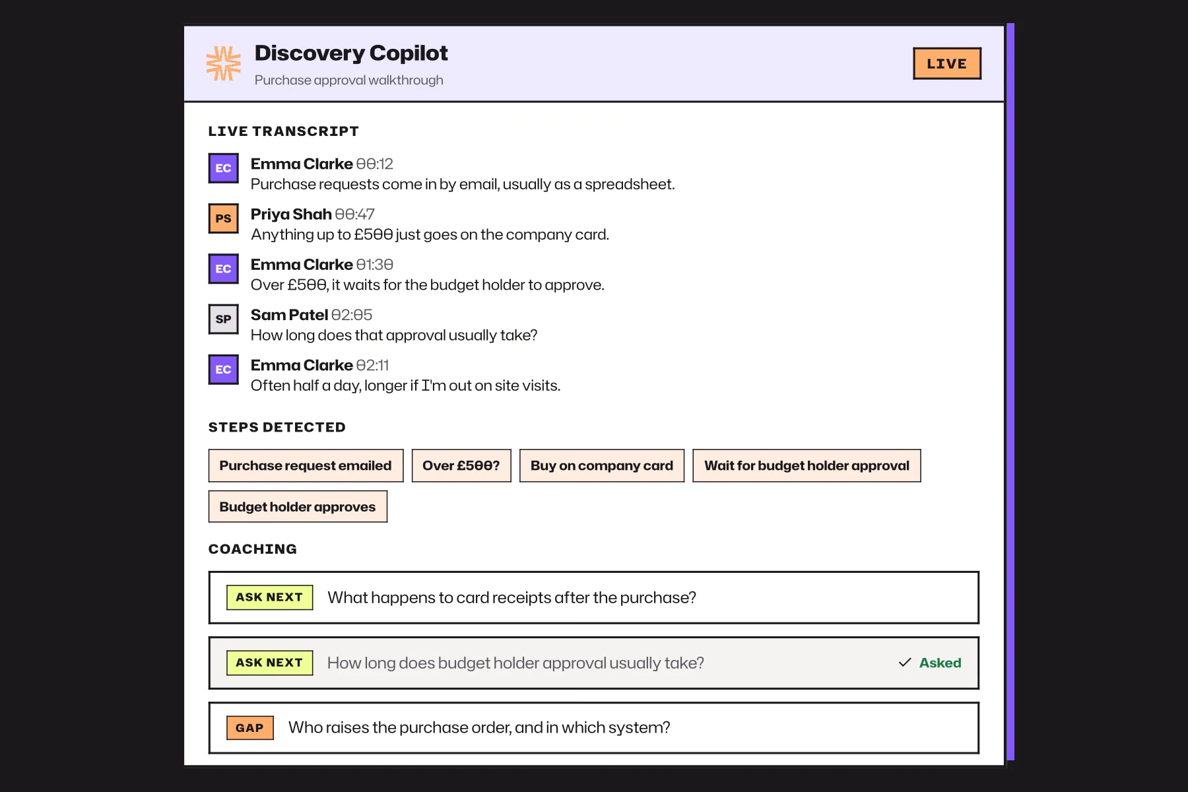Select the 'Budget holder approves' step chip
This screenshot has height=792, width=1188.
pyautogui.click(x=298, y=507)
